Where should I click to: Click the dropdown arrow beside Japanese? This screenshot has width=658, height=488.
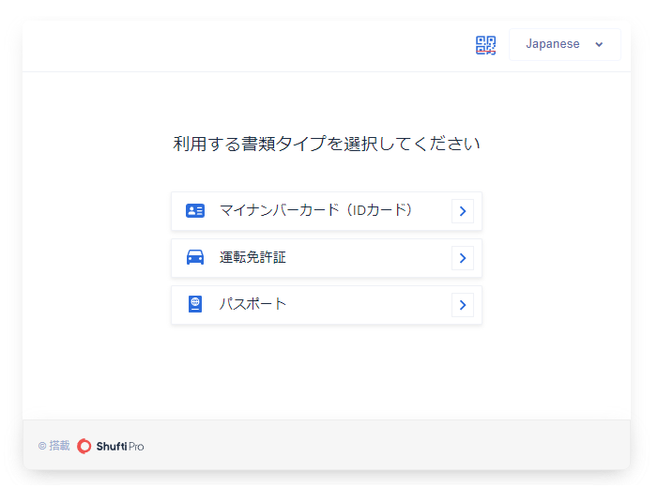point(599,44)
